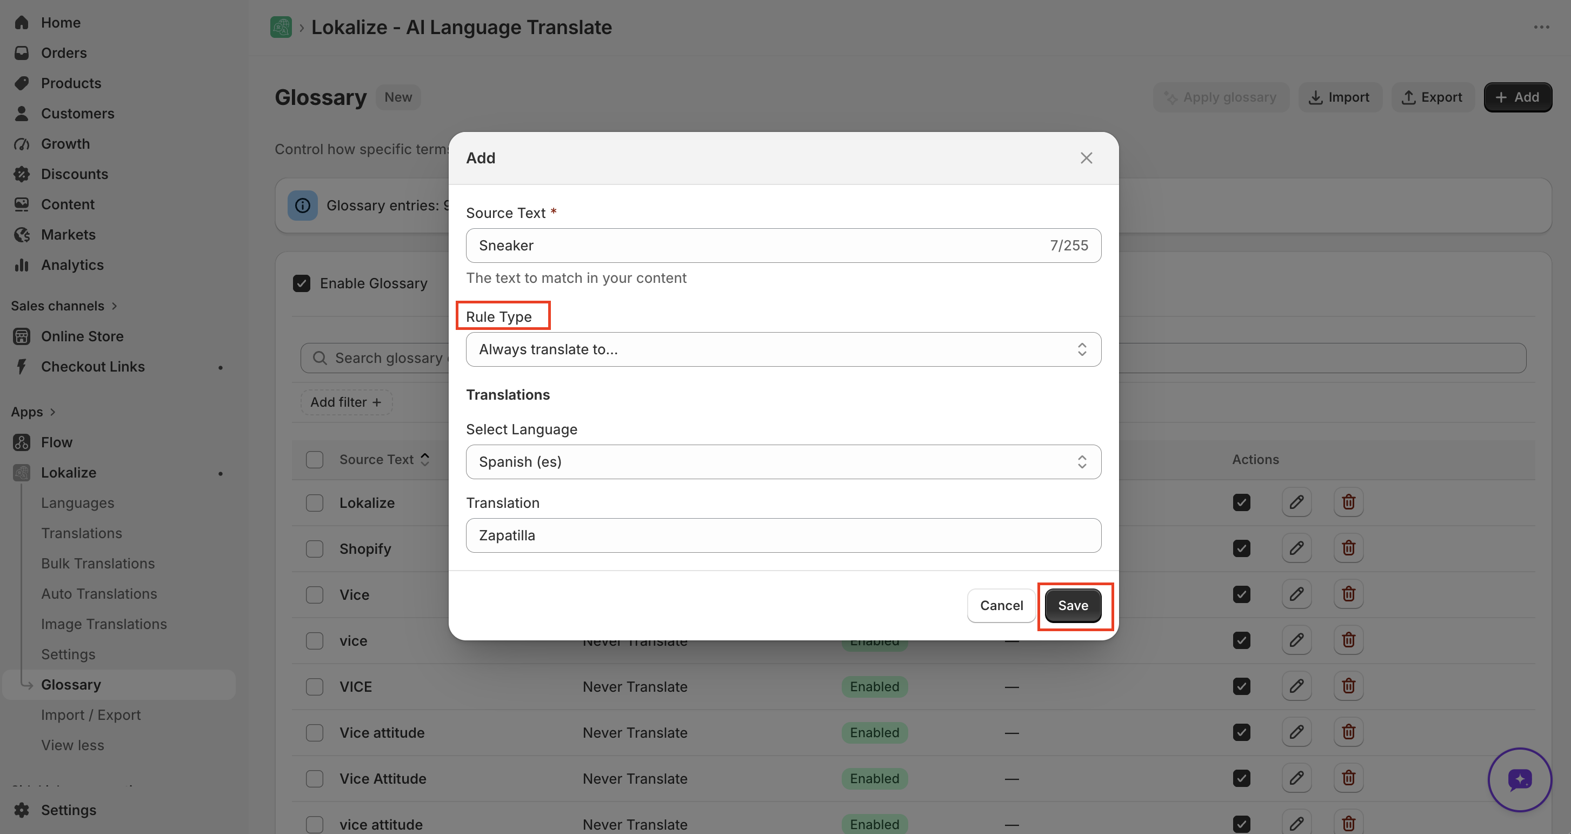Delete the capitalized Vice glossary entry
Viewport: 1571px width, 834px height.
click(1348, 594)
